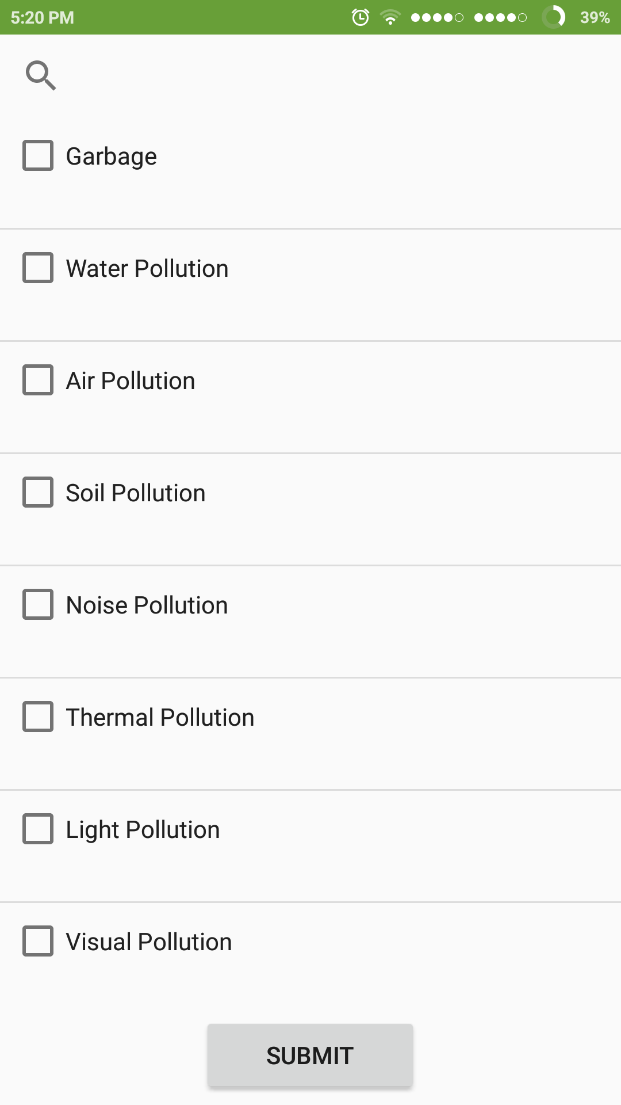Screen dimensions: 621x1105
Task: Tap the alarm clock status icon
Action: [361, 17]
